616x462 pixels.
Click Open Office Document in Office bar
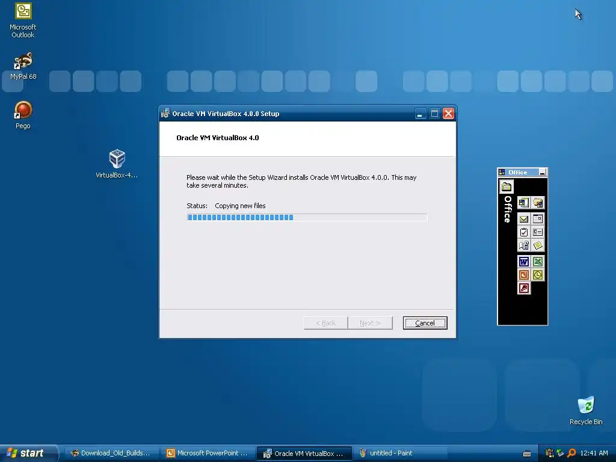click(538, 203)
